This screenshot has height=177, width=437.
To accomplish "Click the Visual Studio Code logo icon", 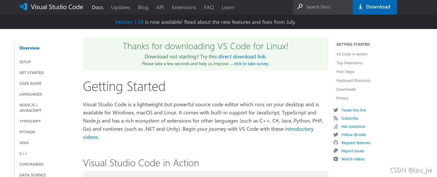I will [23, 7].
